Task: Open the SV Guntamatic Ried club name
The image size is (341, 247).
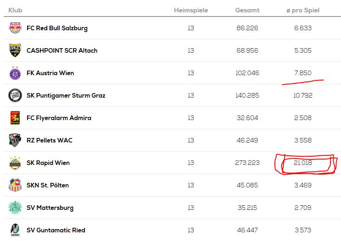Action: [x=56, y=230]
